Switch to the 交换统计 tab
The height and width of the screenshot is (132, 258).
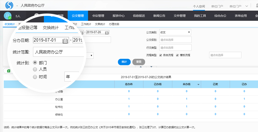(51, 28)
